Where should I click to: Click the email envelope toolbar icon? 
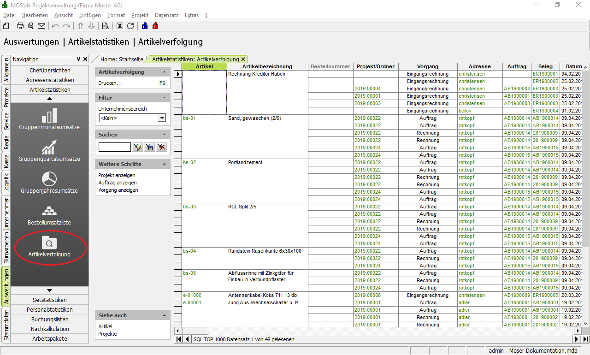41,26
